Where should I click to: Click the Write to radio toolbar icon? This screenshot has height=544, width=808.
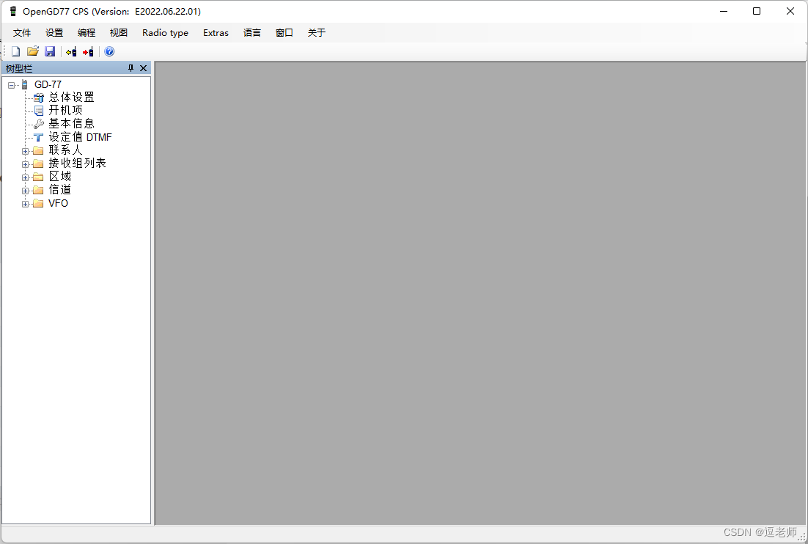[88, 51]
